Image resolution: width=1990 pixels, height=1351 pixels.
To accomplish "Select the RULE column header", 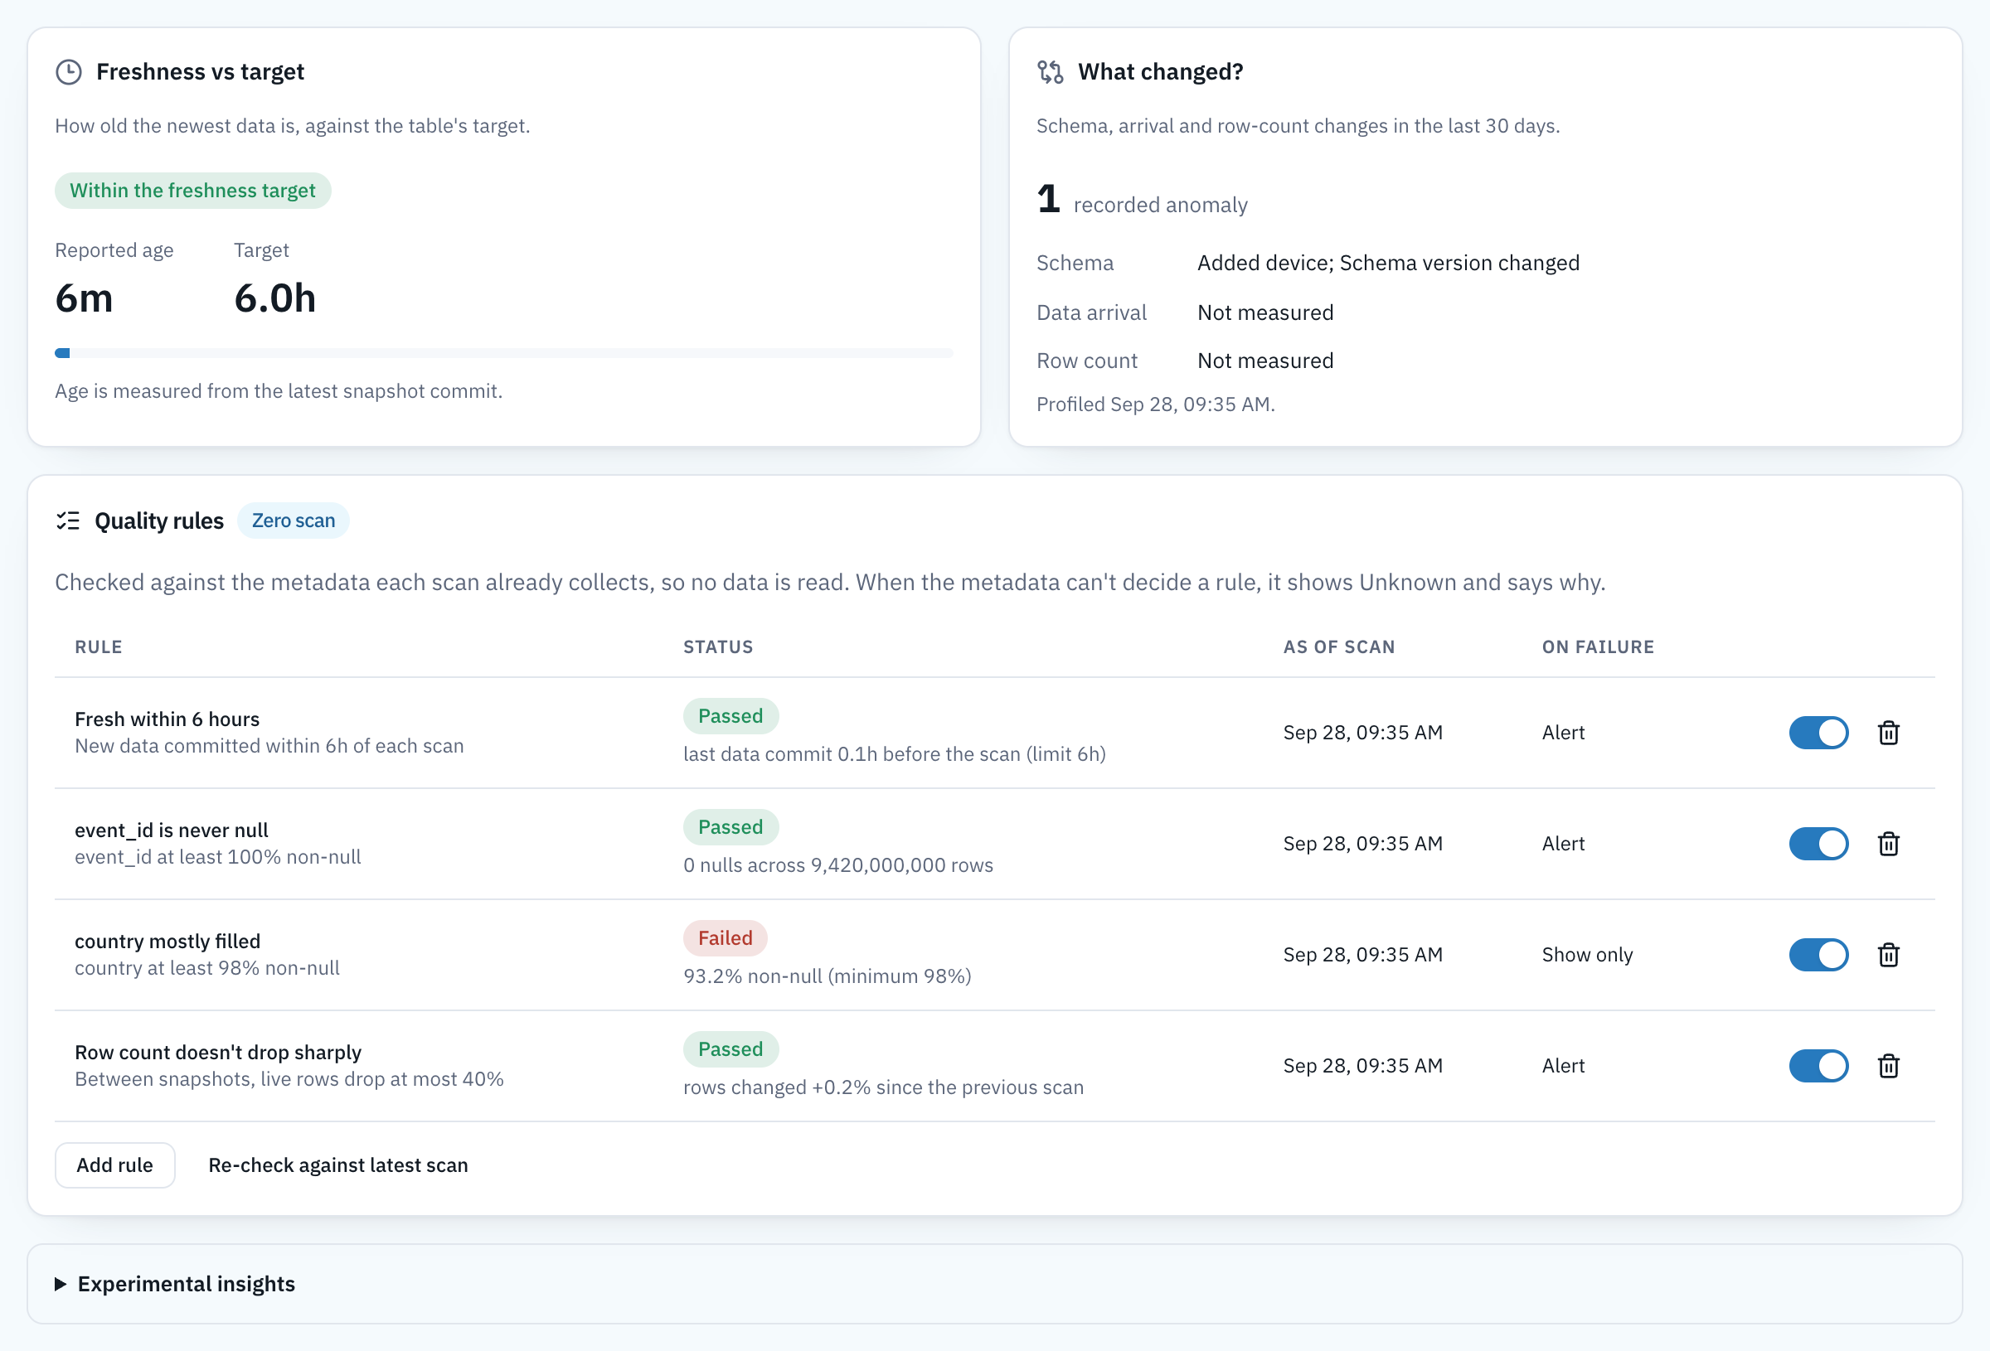I will (x=99, y=647).
